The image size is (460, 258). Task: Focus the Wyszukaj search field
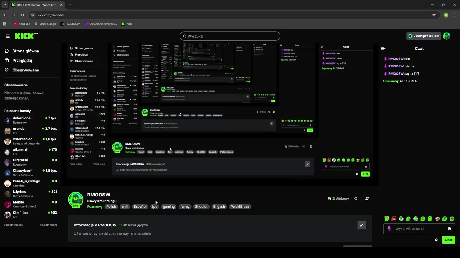(230, 36)
